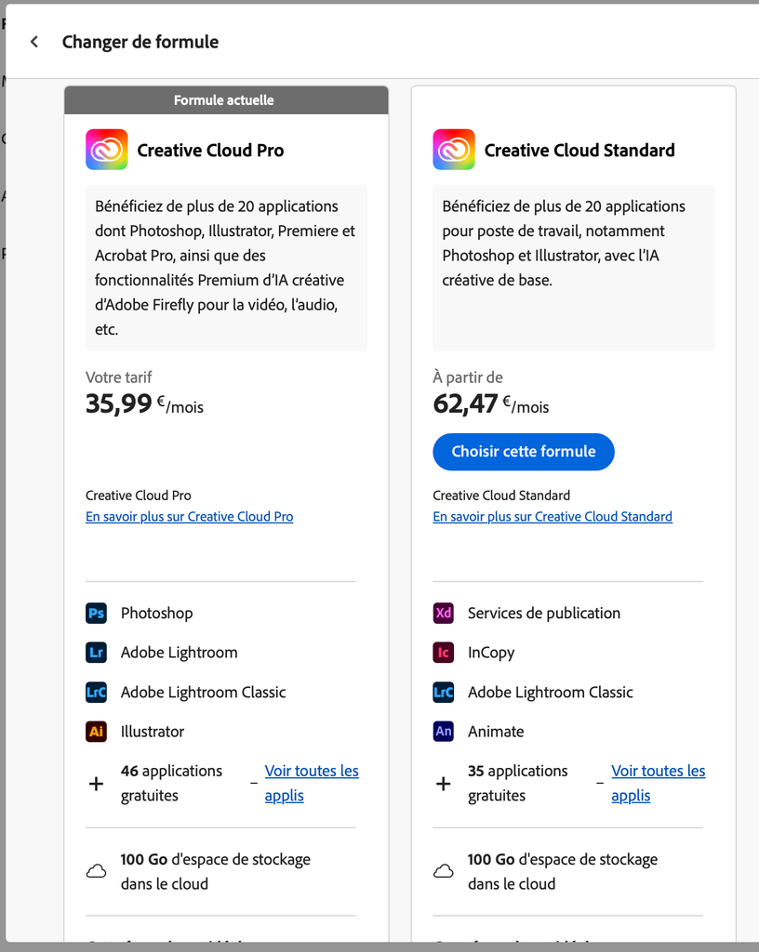Click Adobe Lightroom Classic name in Pro card
Viewport: 759px width, 952px height.
click(x=204, y=692)
